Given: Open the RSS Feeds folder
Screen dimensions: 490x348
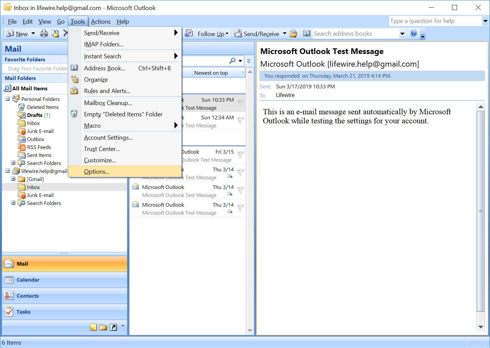Looking at the screenshot, I should (x=39, y=147).
